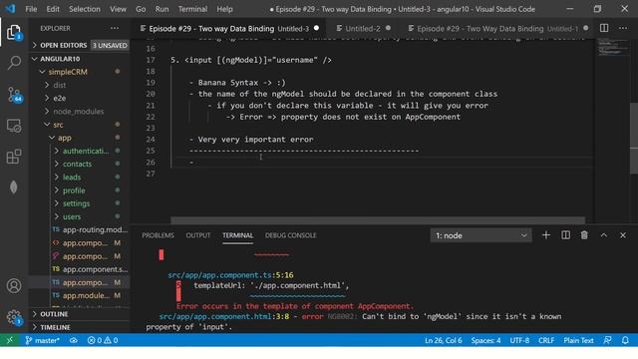Open app-routing.module file in tree
The image size is (638, 359).
coord(80,230)
